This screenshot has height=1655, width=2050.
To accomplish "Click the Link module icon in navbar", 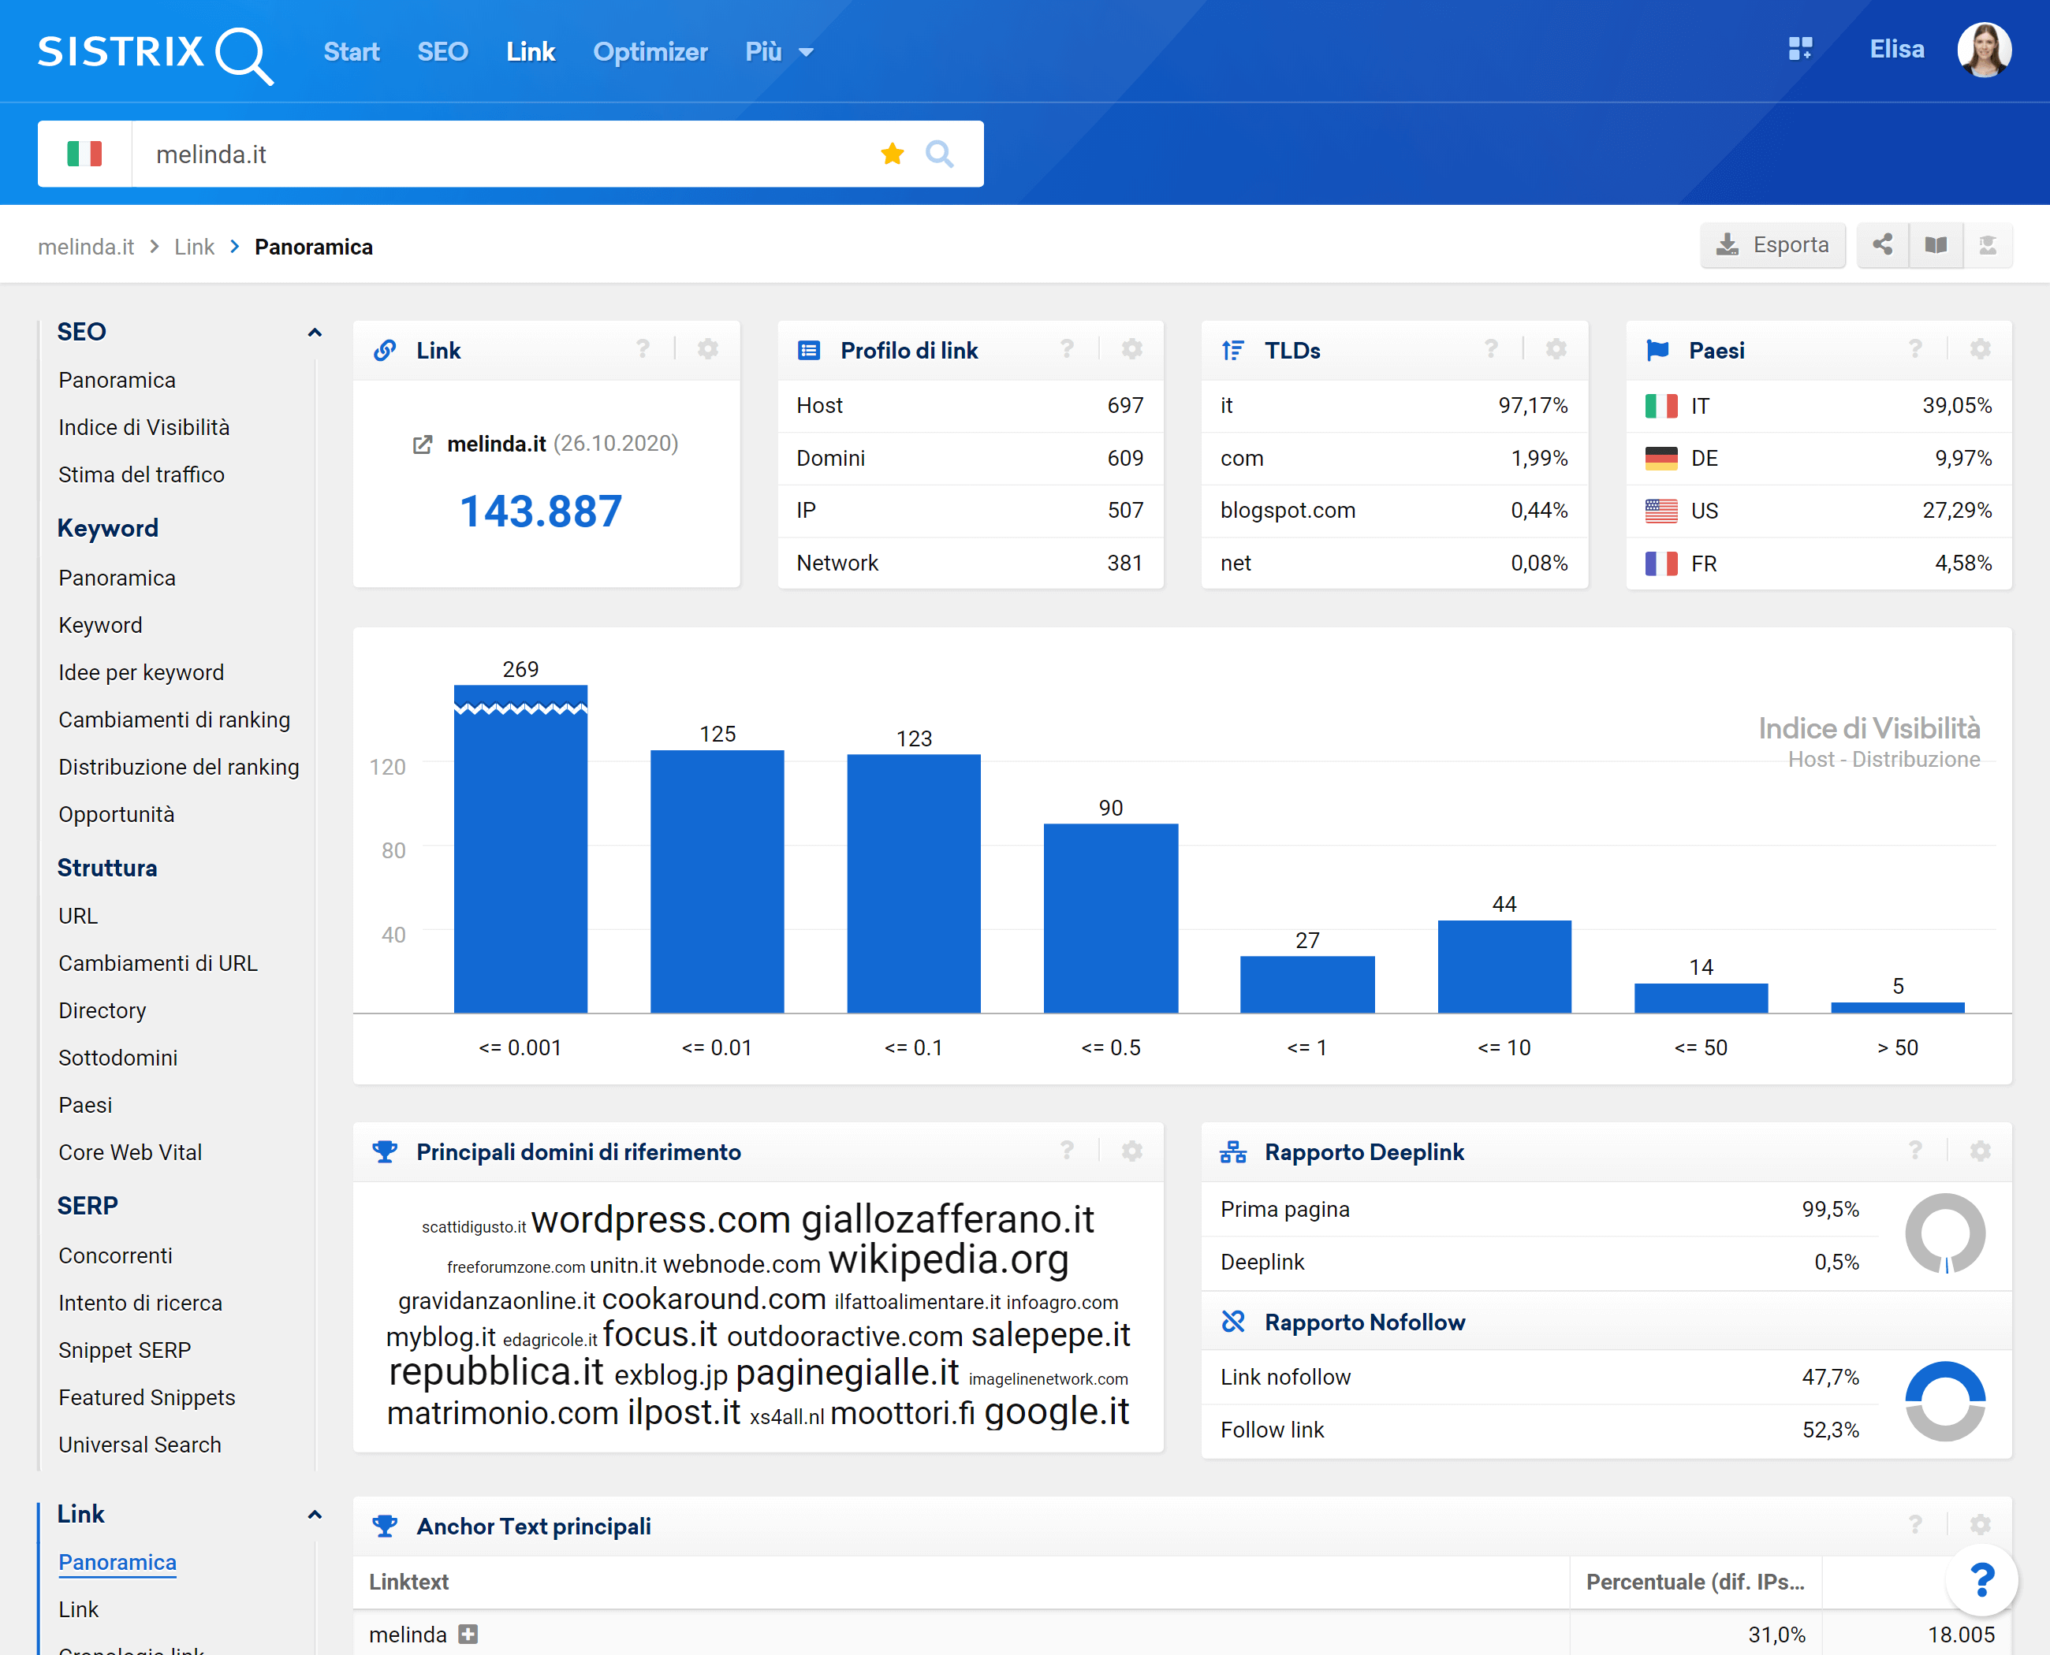I will tap(529, 50).
